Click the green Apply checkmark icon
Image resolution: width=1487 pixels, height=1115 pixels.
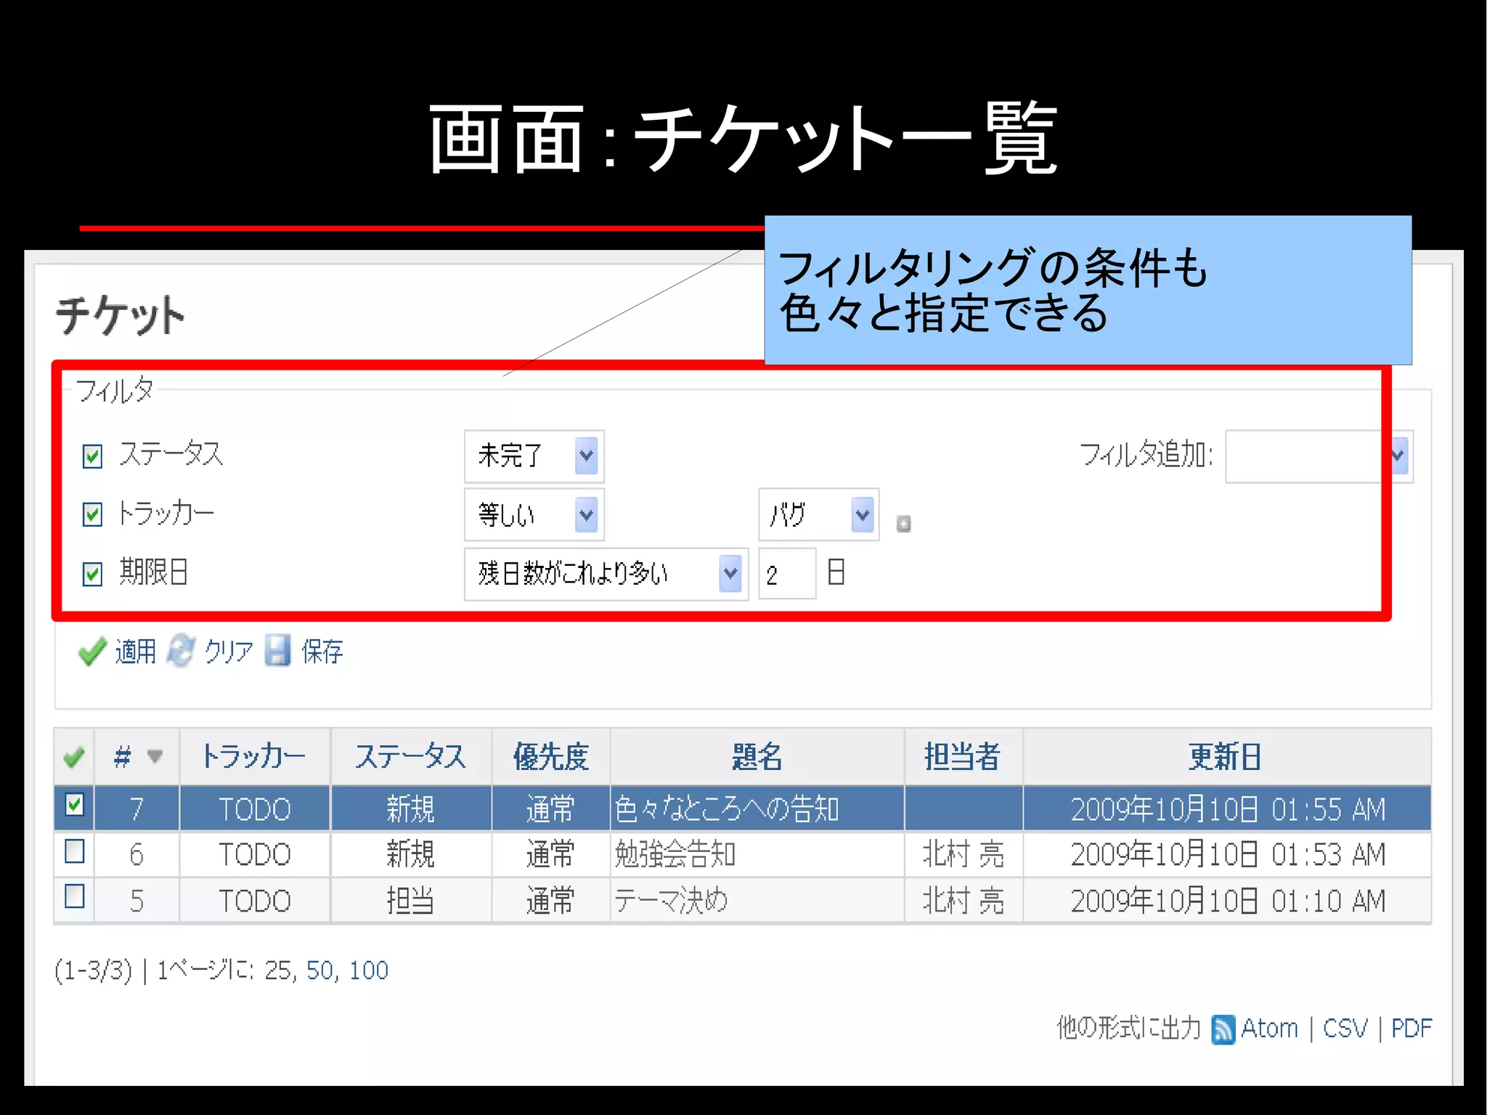click(92, 651)
